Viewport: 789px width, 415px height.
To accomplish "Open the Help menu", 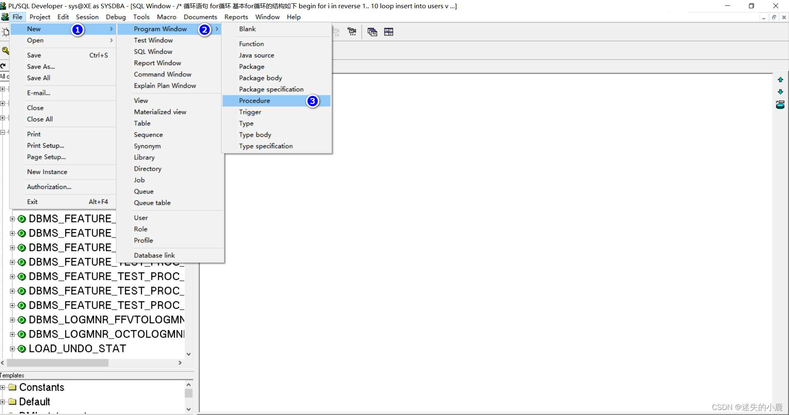I will (294, 17).
